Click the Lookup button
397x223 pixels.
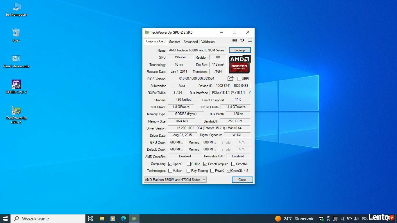240,50
